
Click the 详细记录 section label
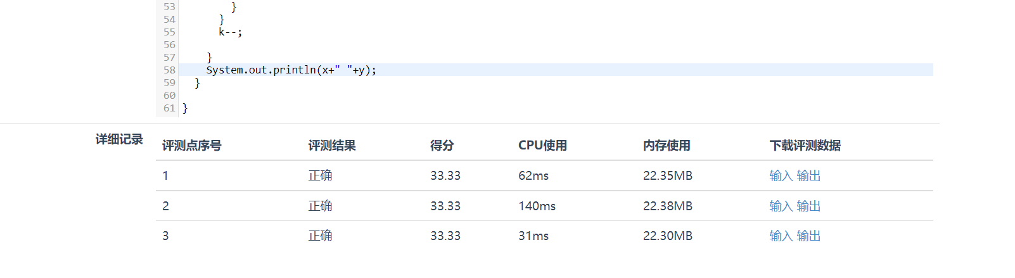tap(119, 139)
